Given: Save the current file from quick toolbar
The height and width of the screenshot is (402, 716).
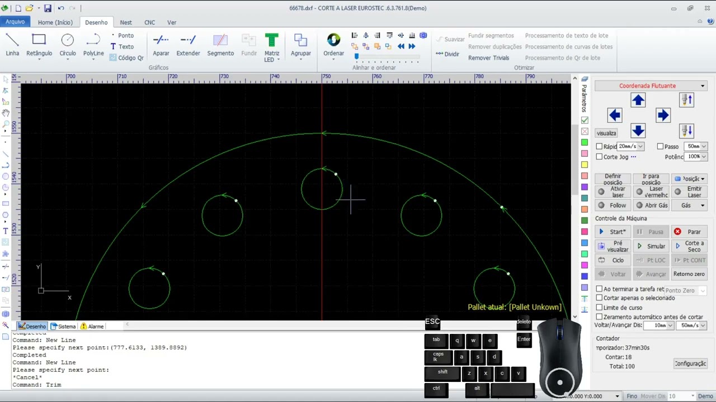Looking at the screenshot, I should [x=48, y=8].
